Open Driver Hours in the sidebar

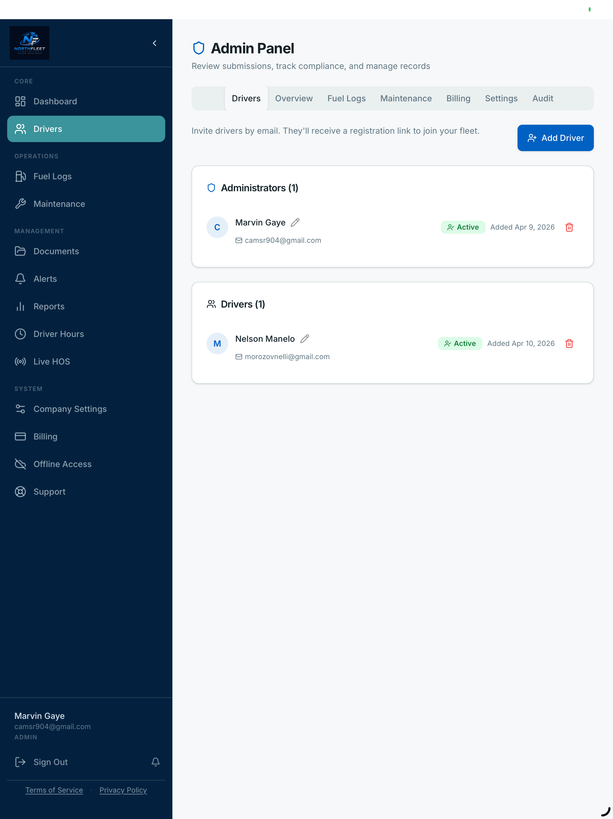(x=86, y=334)
